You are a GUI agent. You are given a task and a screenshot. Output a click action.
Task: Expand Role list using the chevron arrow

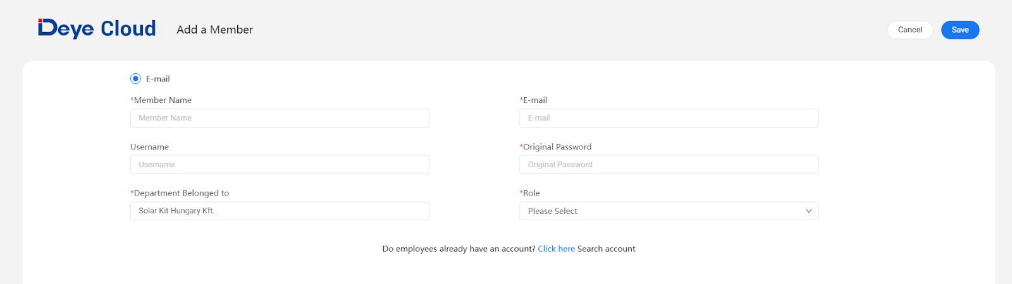[808, 211]
